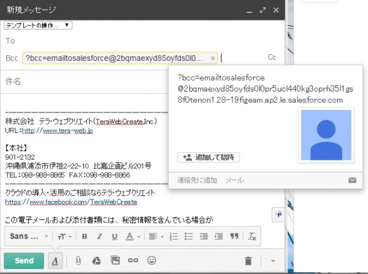Remove the Bcc address chip
This screenshot has height=274, width=368.
(x=213, y=58)
